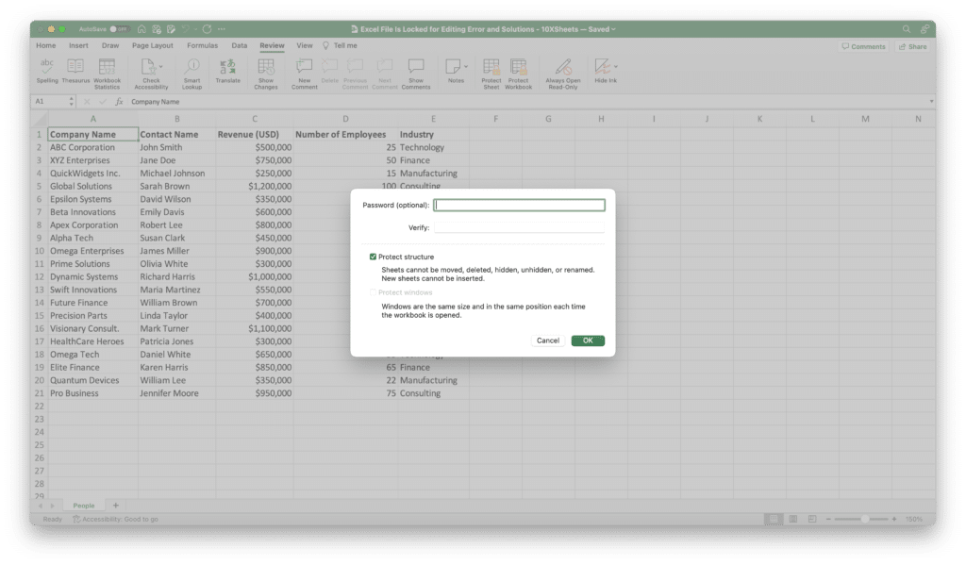Expand the Hide Ink dropdown arrow
966x565 pixels.
tap(615, 67)
